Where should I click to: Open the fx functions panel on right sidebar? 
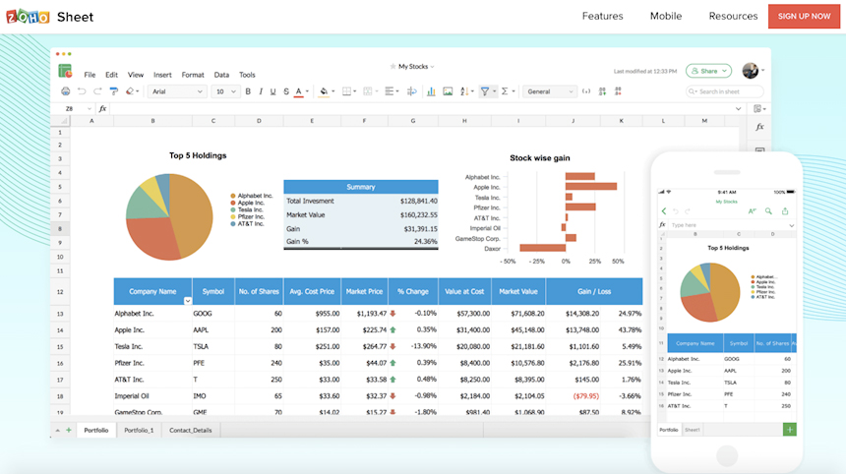coord(759,127)
